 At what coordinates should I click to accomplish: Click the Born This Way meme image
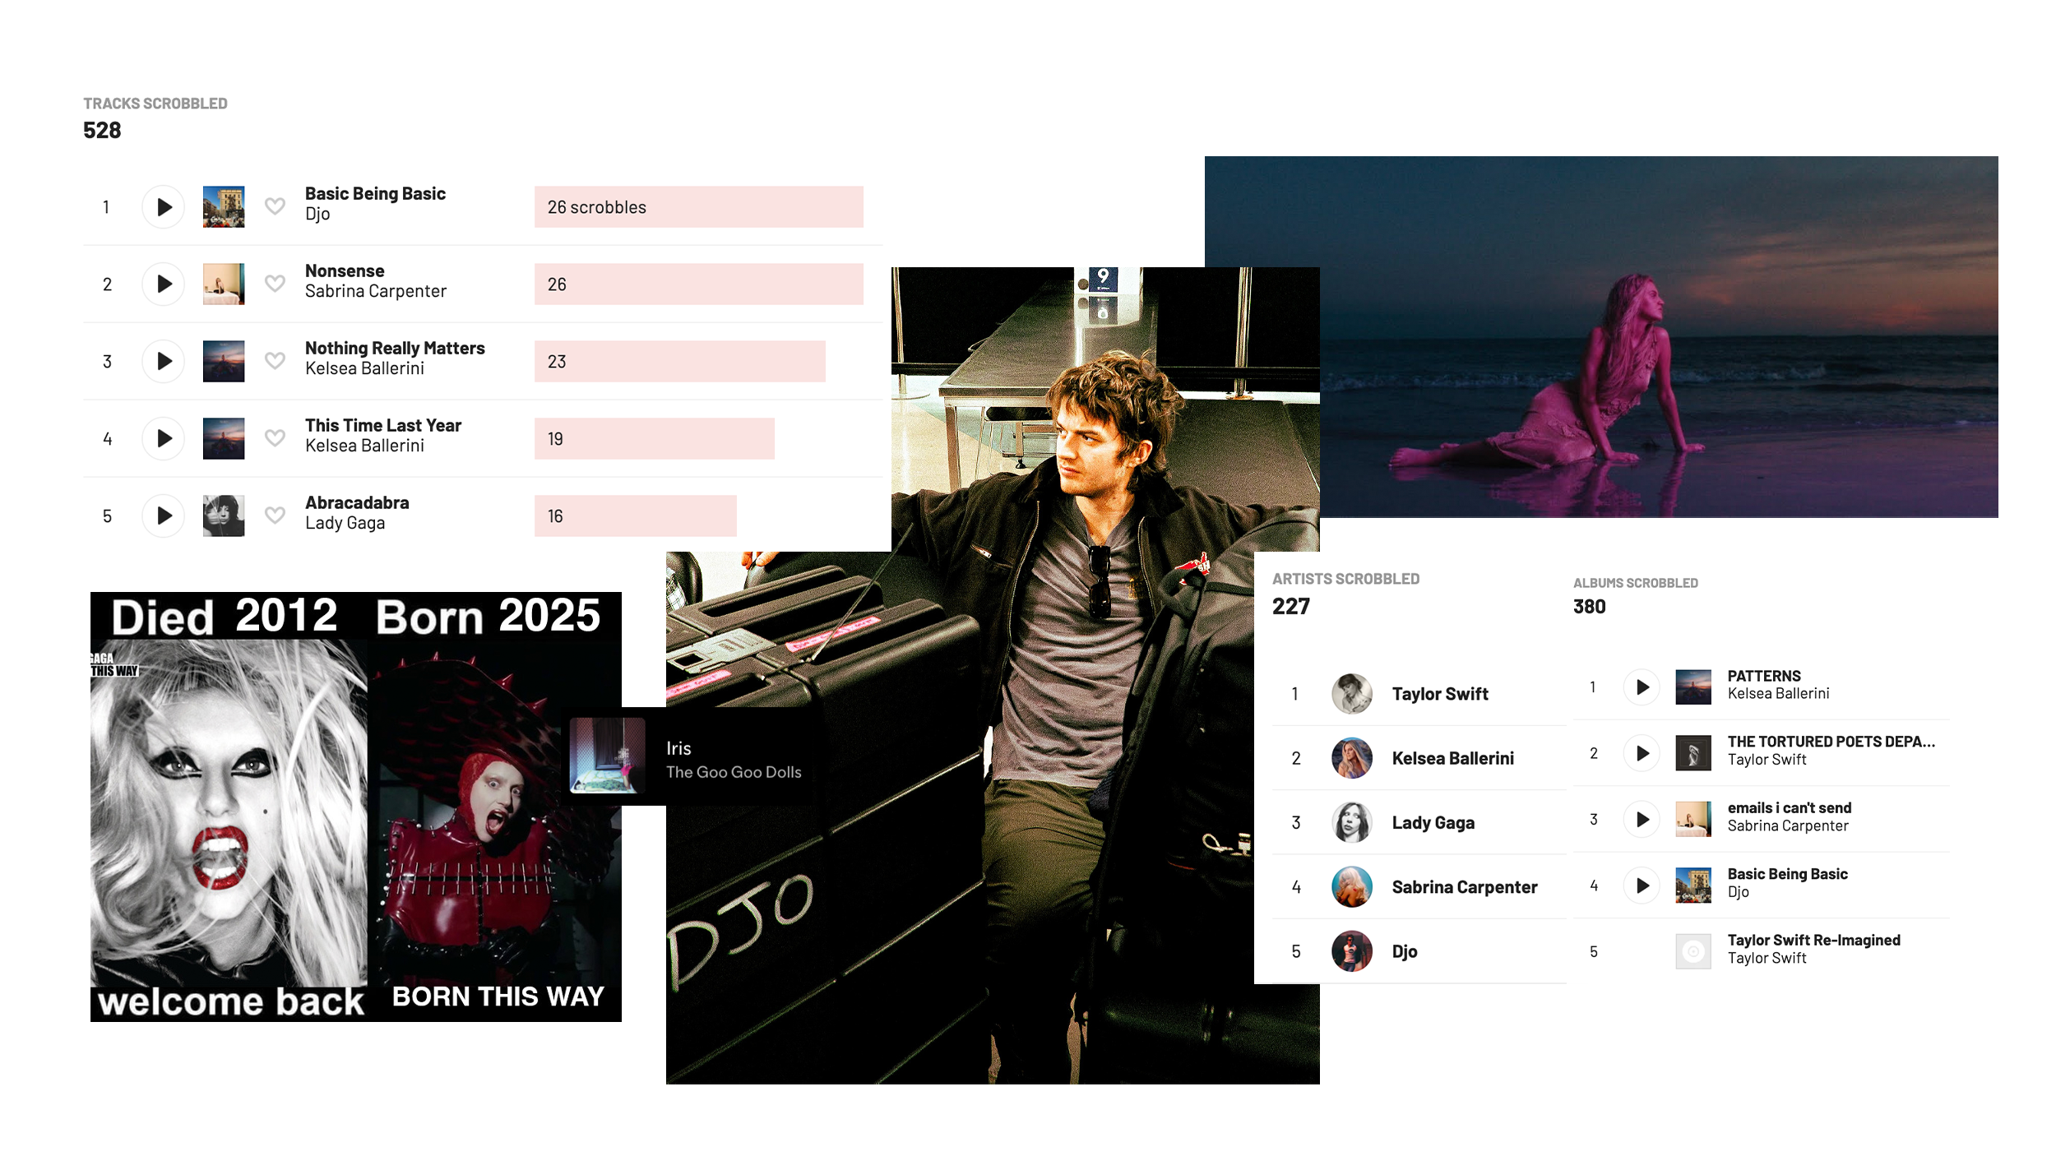click(x=355, y=807)
